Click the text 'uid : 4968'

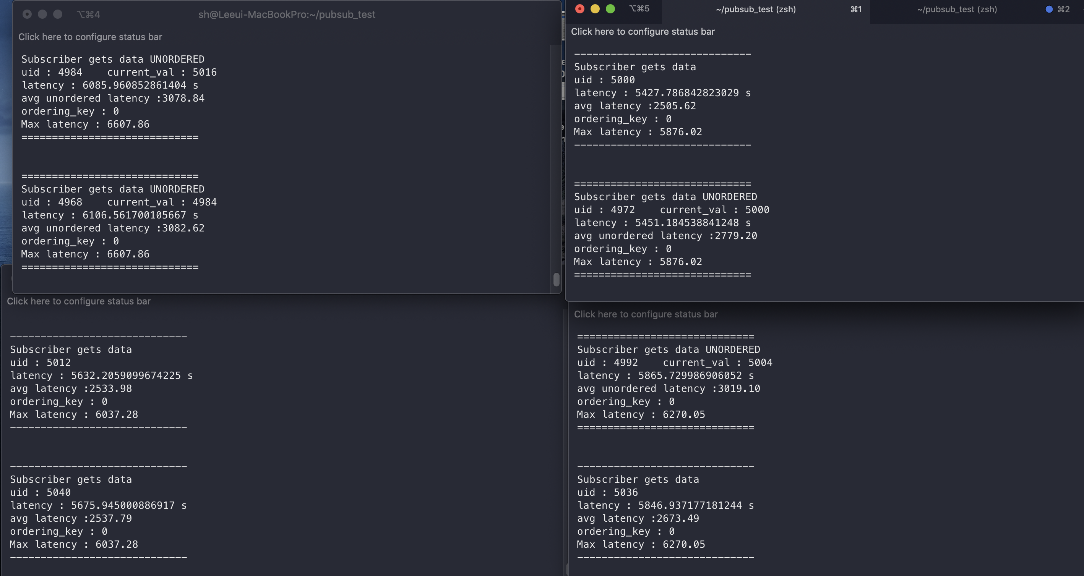click(x=52, y=202)
